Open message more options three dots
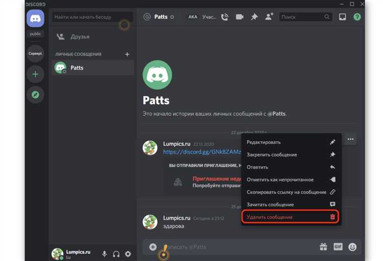383x261 pixels. [x=350, y=139]
